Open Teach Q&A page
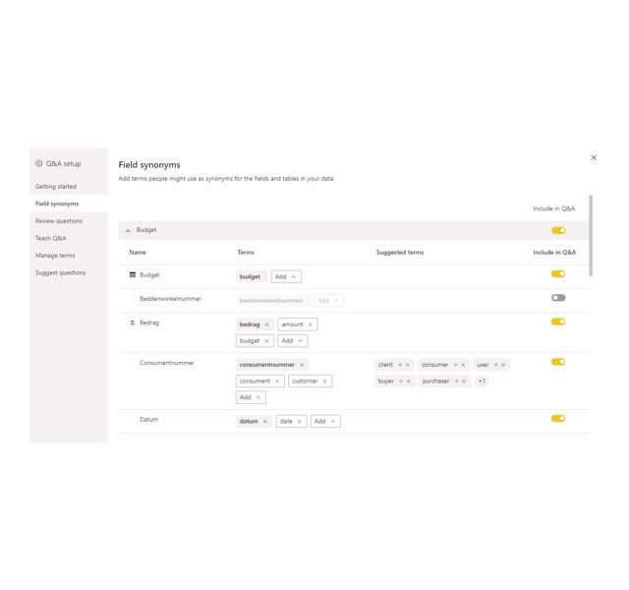The image size is (629, 590). pos(50,238)
